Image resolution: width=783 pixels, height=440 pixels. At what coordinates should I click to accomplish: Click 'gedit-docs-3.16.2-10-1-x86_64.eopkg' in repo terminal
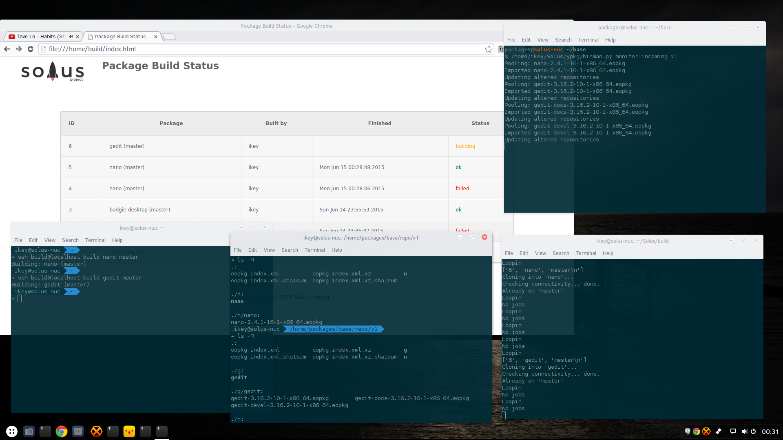click(x=412, y=398)
